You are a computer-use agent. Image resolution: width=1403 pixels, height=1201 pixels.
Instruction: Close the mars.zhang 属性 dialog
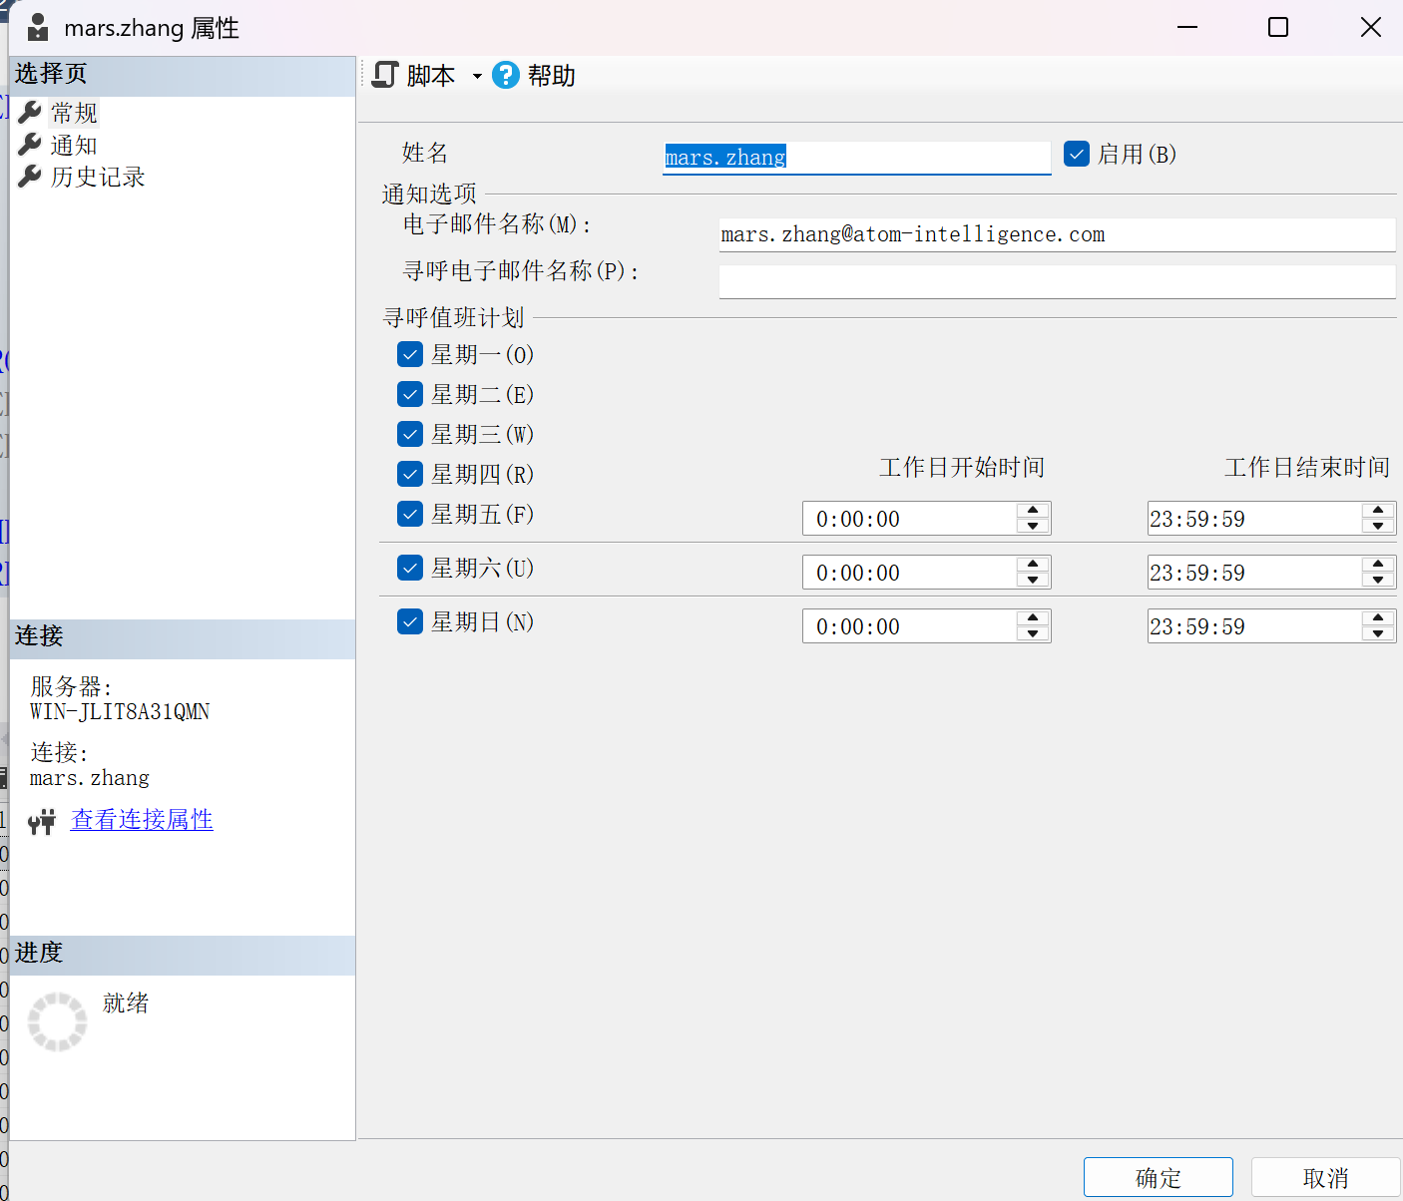pyautogui.click(x=1371, y=27)
